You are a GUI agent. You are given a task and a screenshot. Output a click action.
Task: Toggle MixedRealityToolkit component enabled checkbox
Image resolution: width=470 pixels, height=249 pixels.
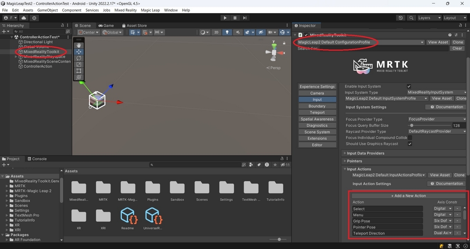click(x=306, y=35)
